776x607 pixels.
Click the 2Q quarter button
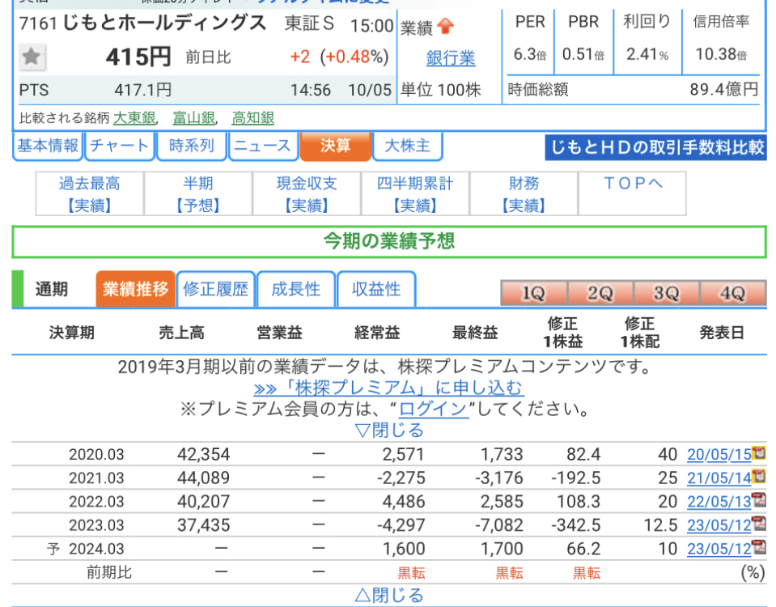click(x=600, y=294)
